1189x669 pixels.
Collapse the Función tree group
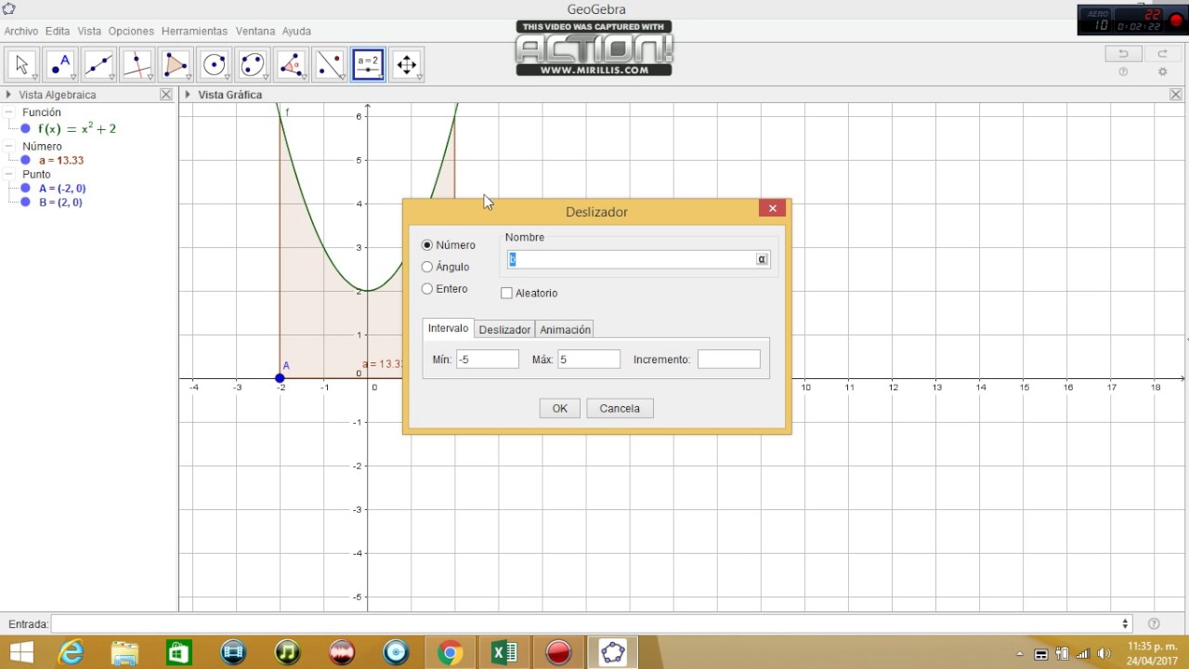click(x=9, y=112)
